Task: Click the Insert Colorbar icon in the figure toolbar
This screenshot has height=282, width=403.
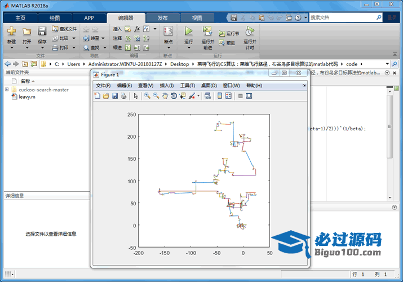Action: 219,96
